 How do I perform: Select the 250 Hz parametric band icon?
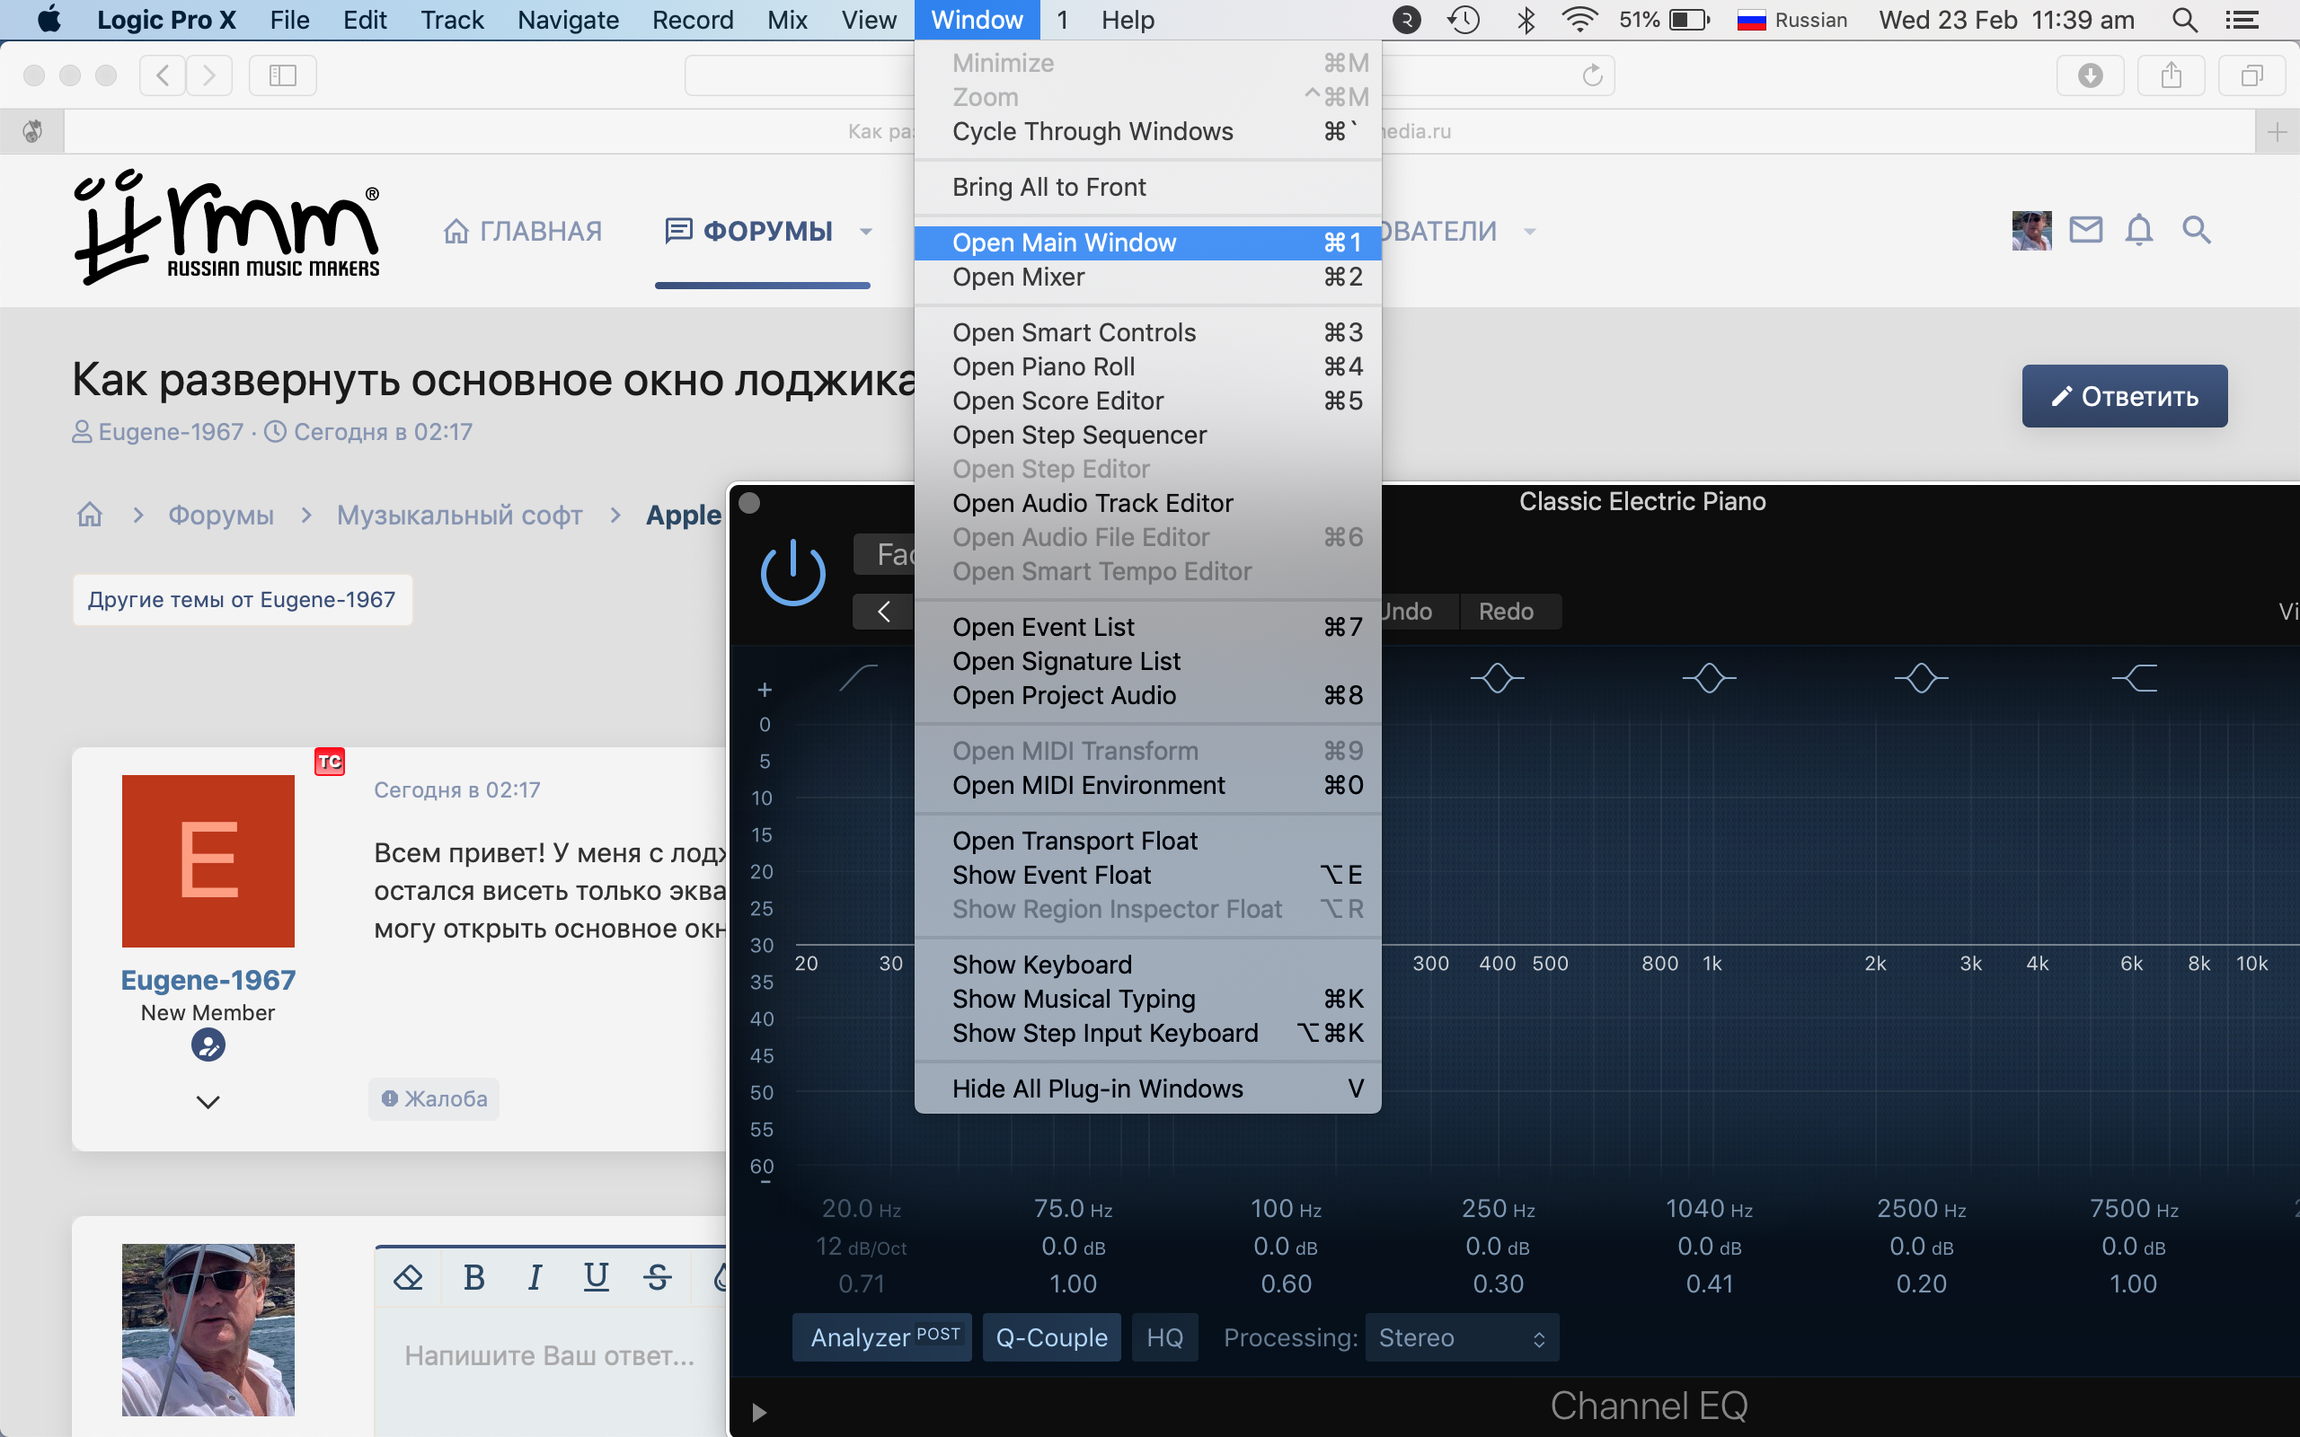(x=1498, y=677)
